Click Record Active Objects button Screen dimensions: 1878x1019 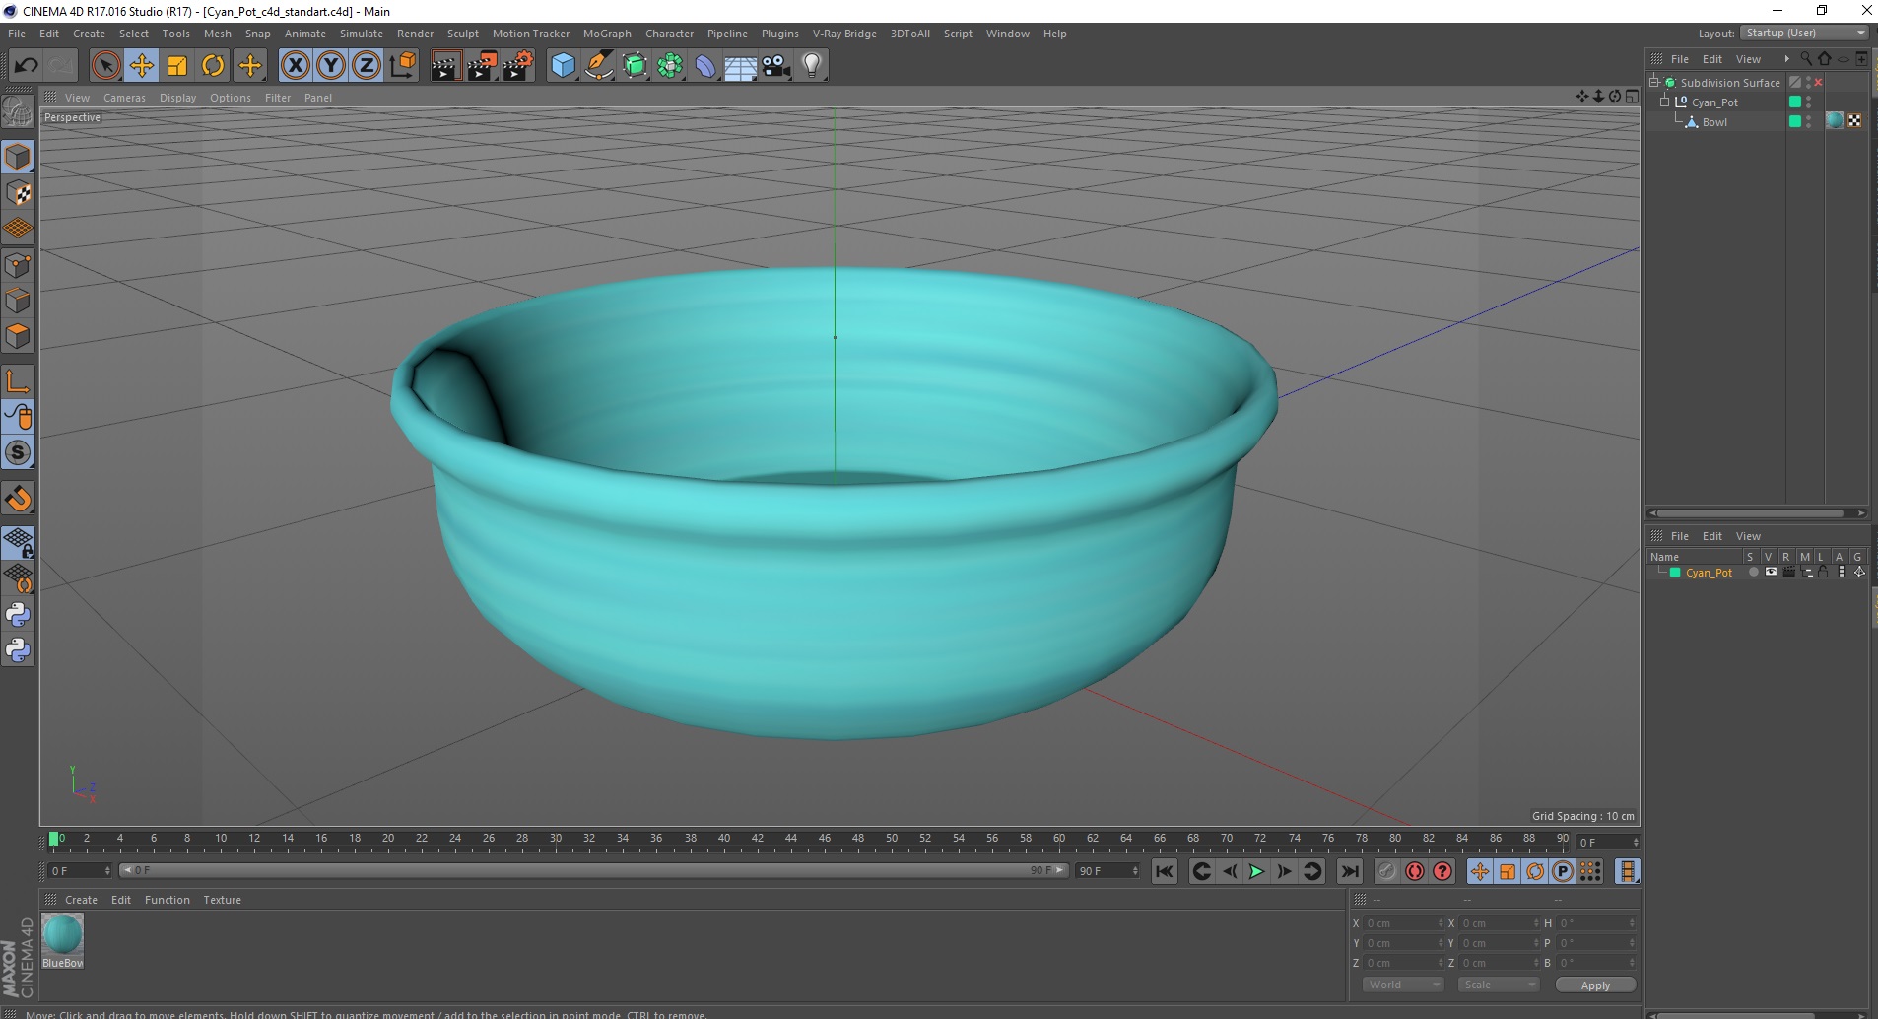[x=1387, y=871]
